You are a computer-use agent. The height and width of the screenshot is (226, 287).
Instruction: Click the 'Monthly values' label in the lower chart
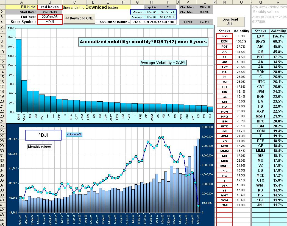40,147
